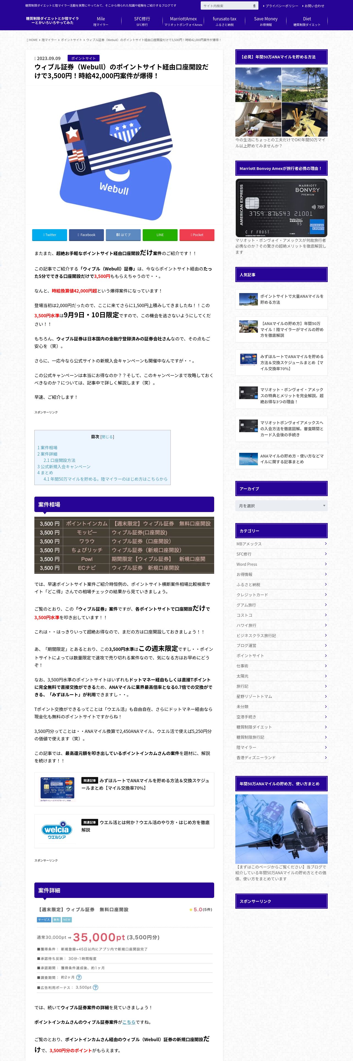Viewport: 353px width, 1061px height.
Task: Go to HOME in the breadcrumb
Action: (x=32, y=40)
